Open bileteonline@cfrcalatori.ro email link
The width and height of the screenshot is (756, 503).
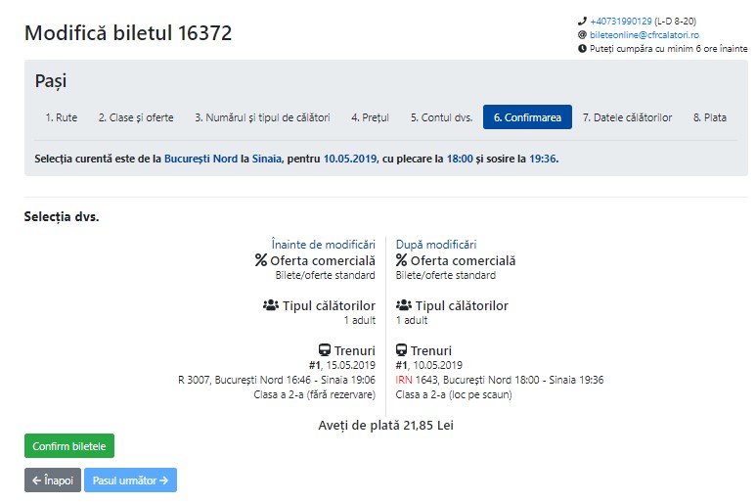point(644,34)
